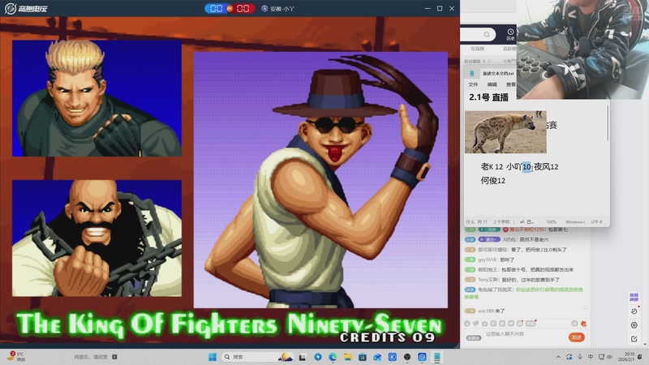Click the hyena picture in Notepad
649x365 pixels.
[x=505, y=132]
